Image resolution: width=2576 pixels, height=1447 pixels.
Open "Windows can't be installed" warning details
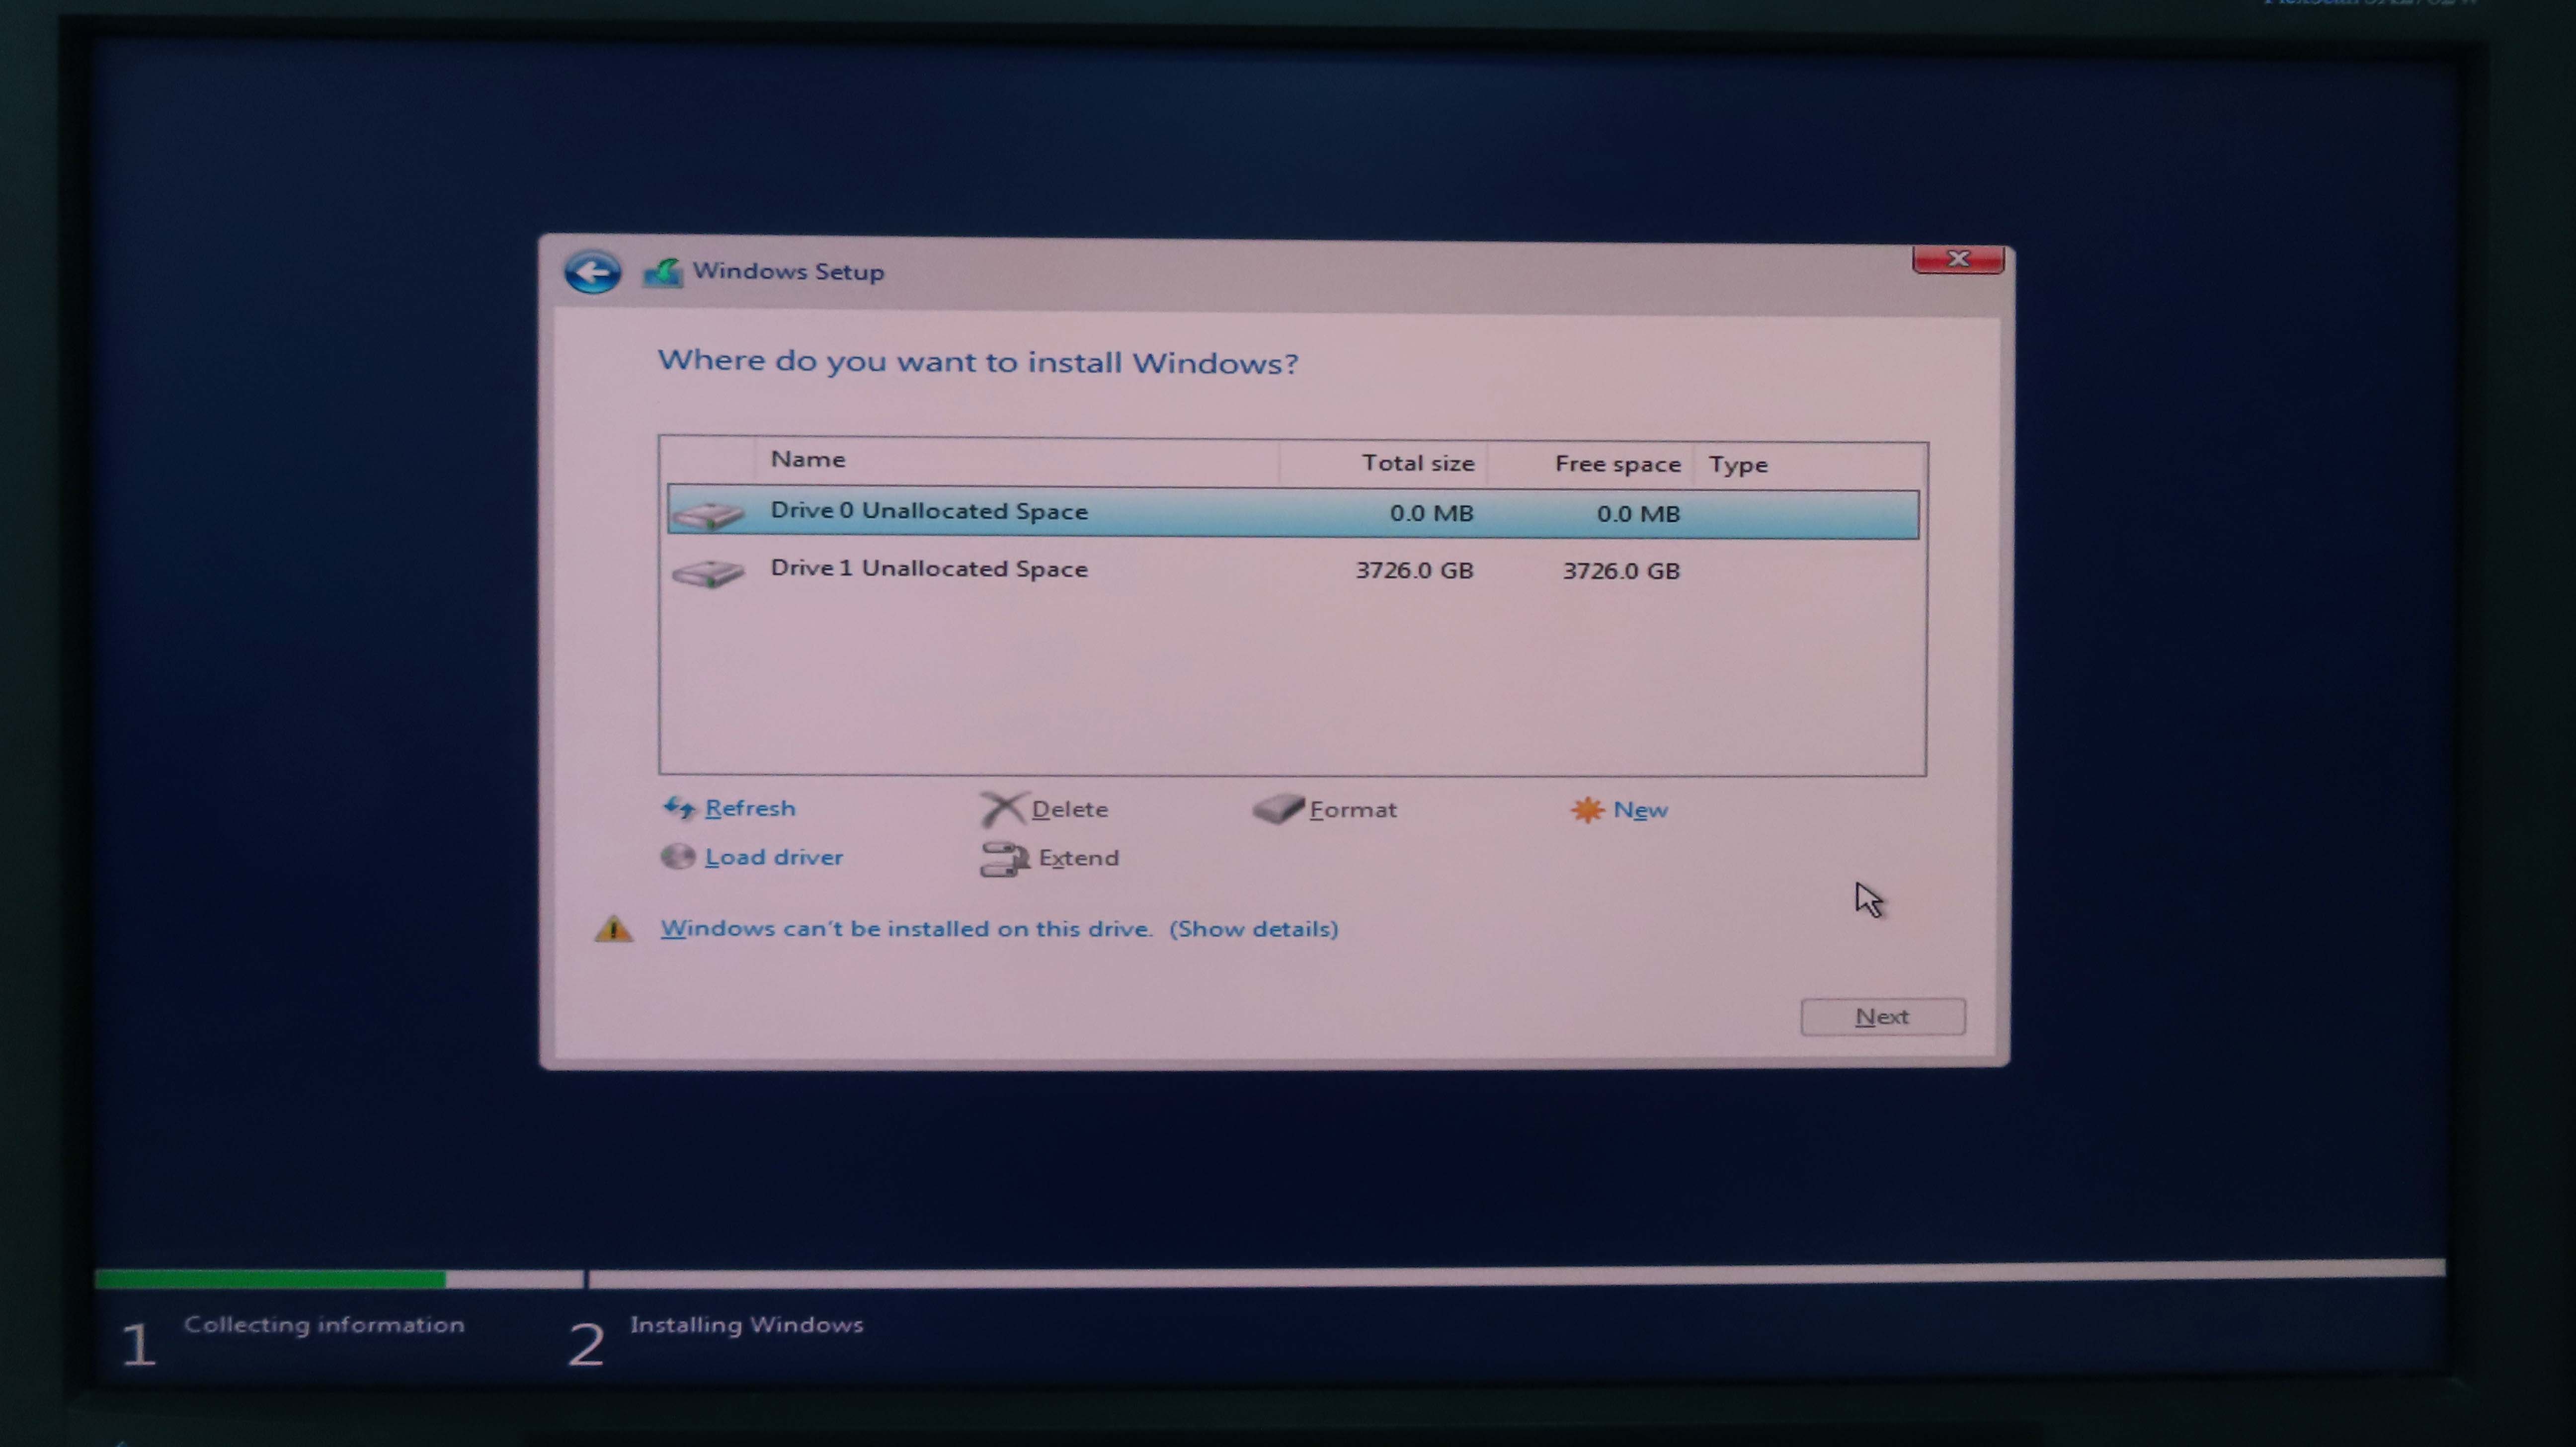coord(999,929)
